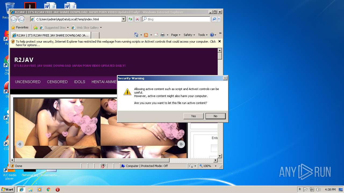This screenshot has width=344, height=193.
Task: Click the taskbar clock
Action: coord(330,190)
